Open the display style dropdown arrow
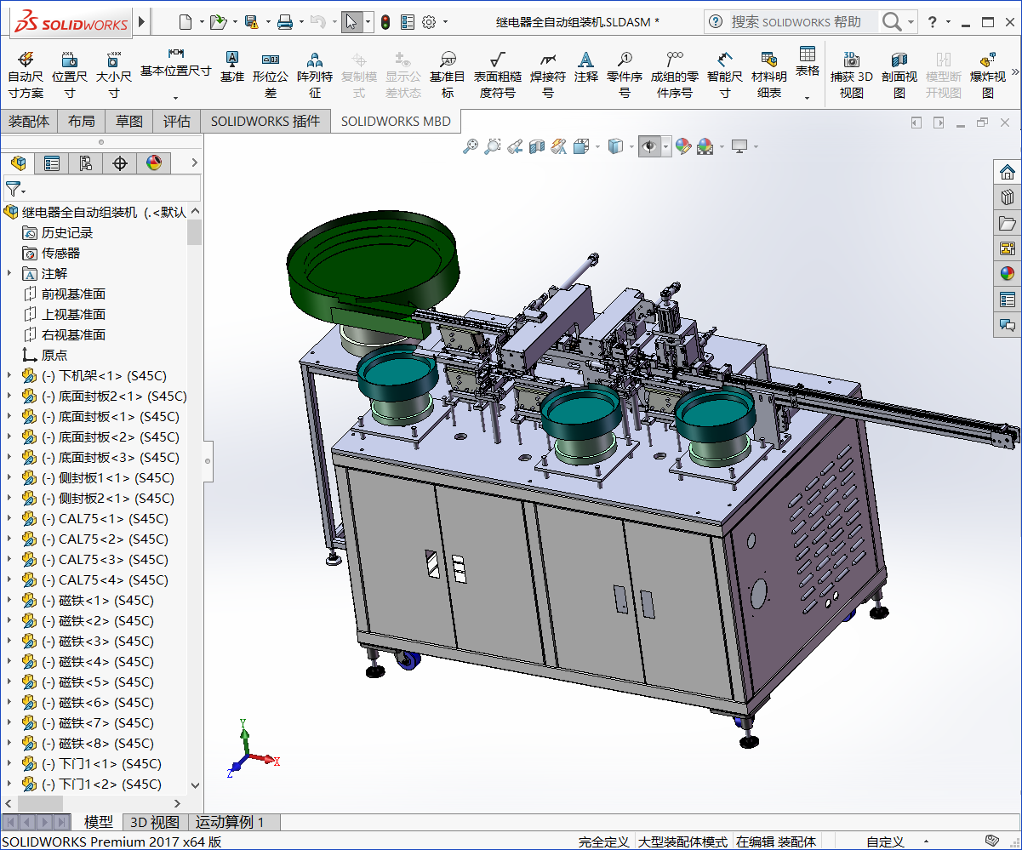Image resolution: width=1022 pixels, height=850 pixels. click(631, 147)
